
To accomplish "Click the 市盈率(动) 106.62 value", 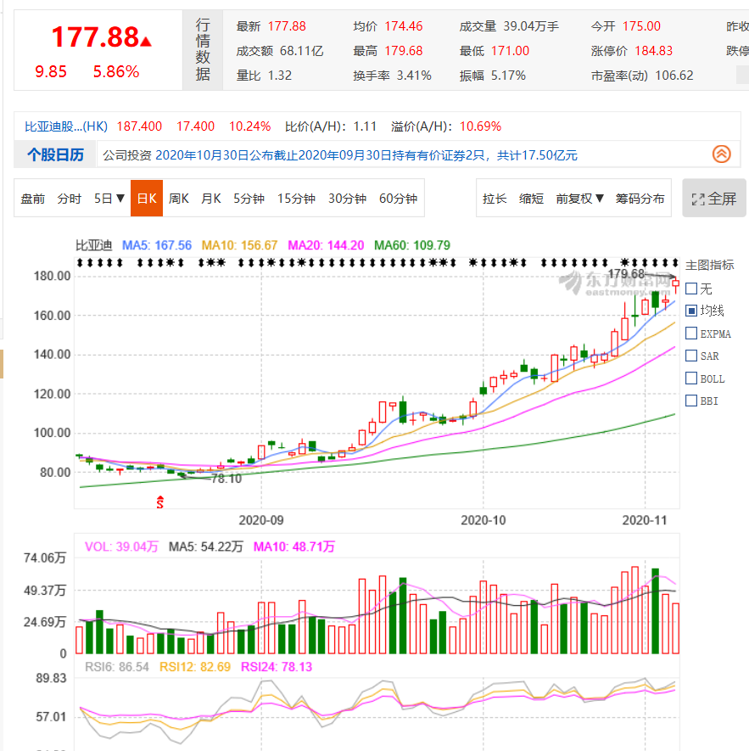I will click(x=674, y=76).
